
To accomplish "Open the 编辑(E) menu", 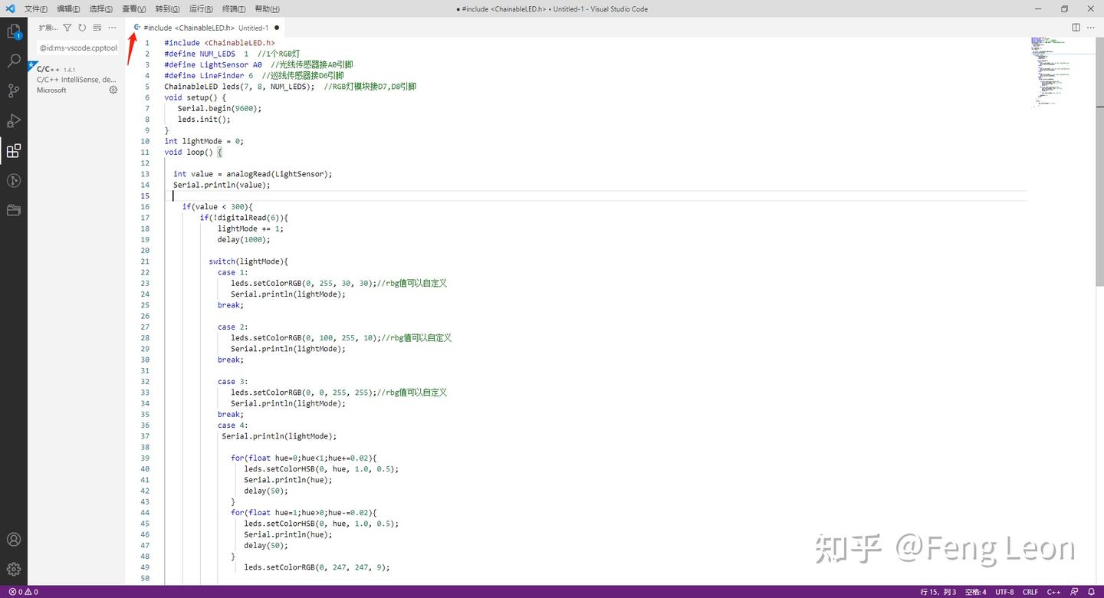I will point(68,9).
